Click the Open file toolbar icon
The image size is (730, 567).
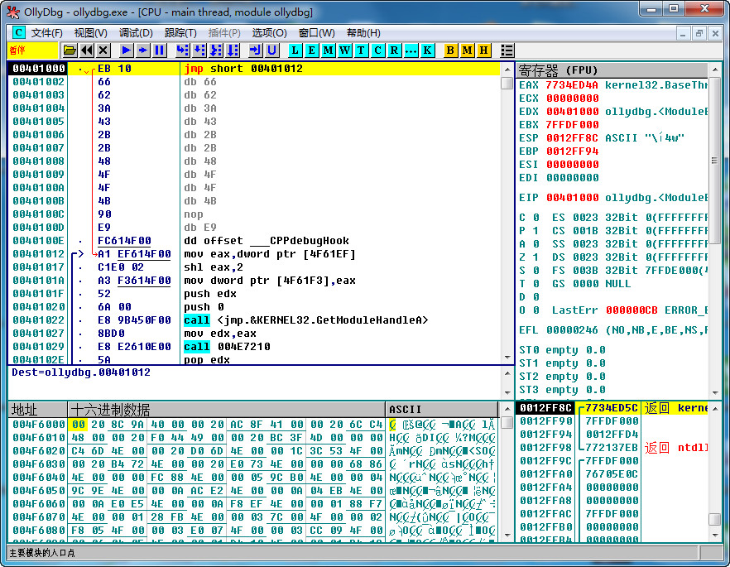point(70,50)
